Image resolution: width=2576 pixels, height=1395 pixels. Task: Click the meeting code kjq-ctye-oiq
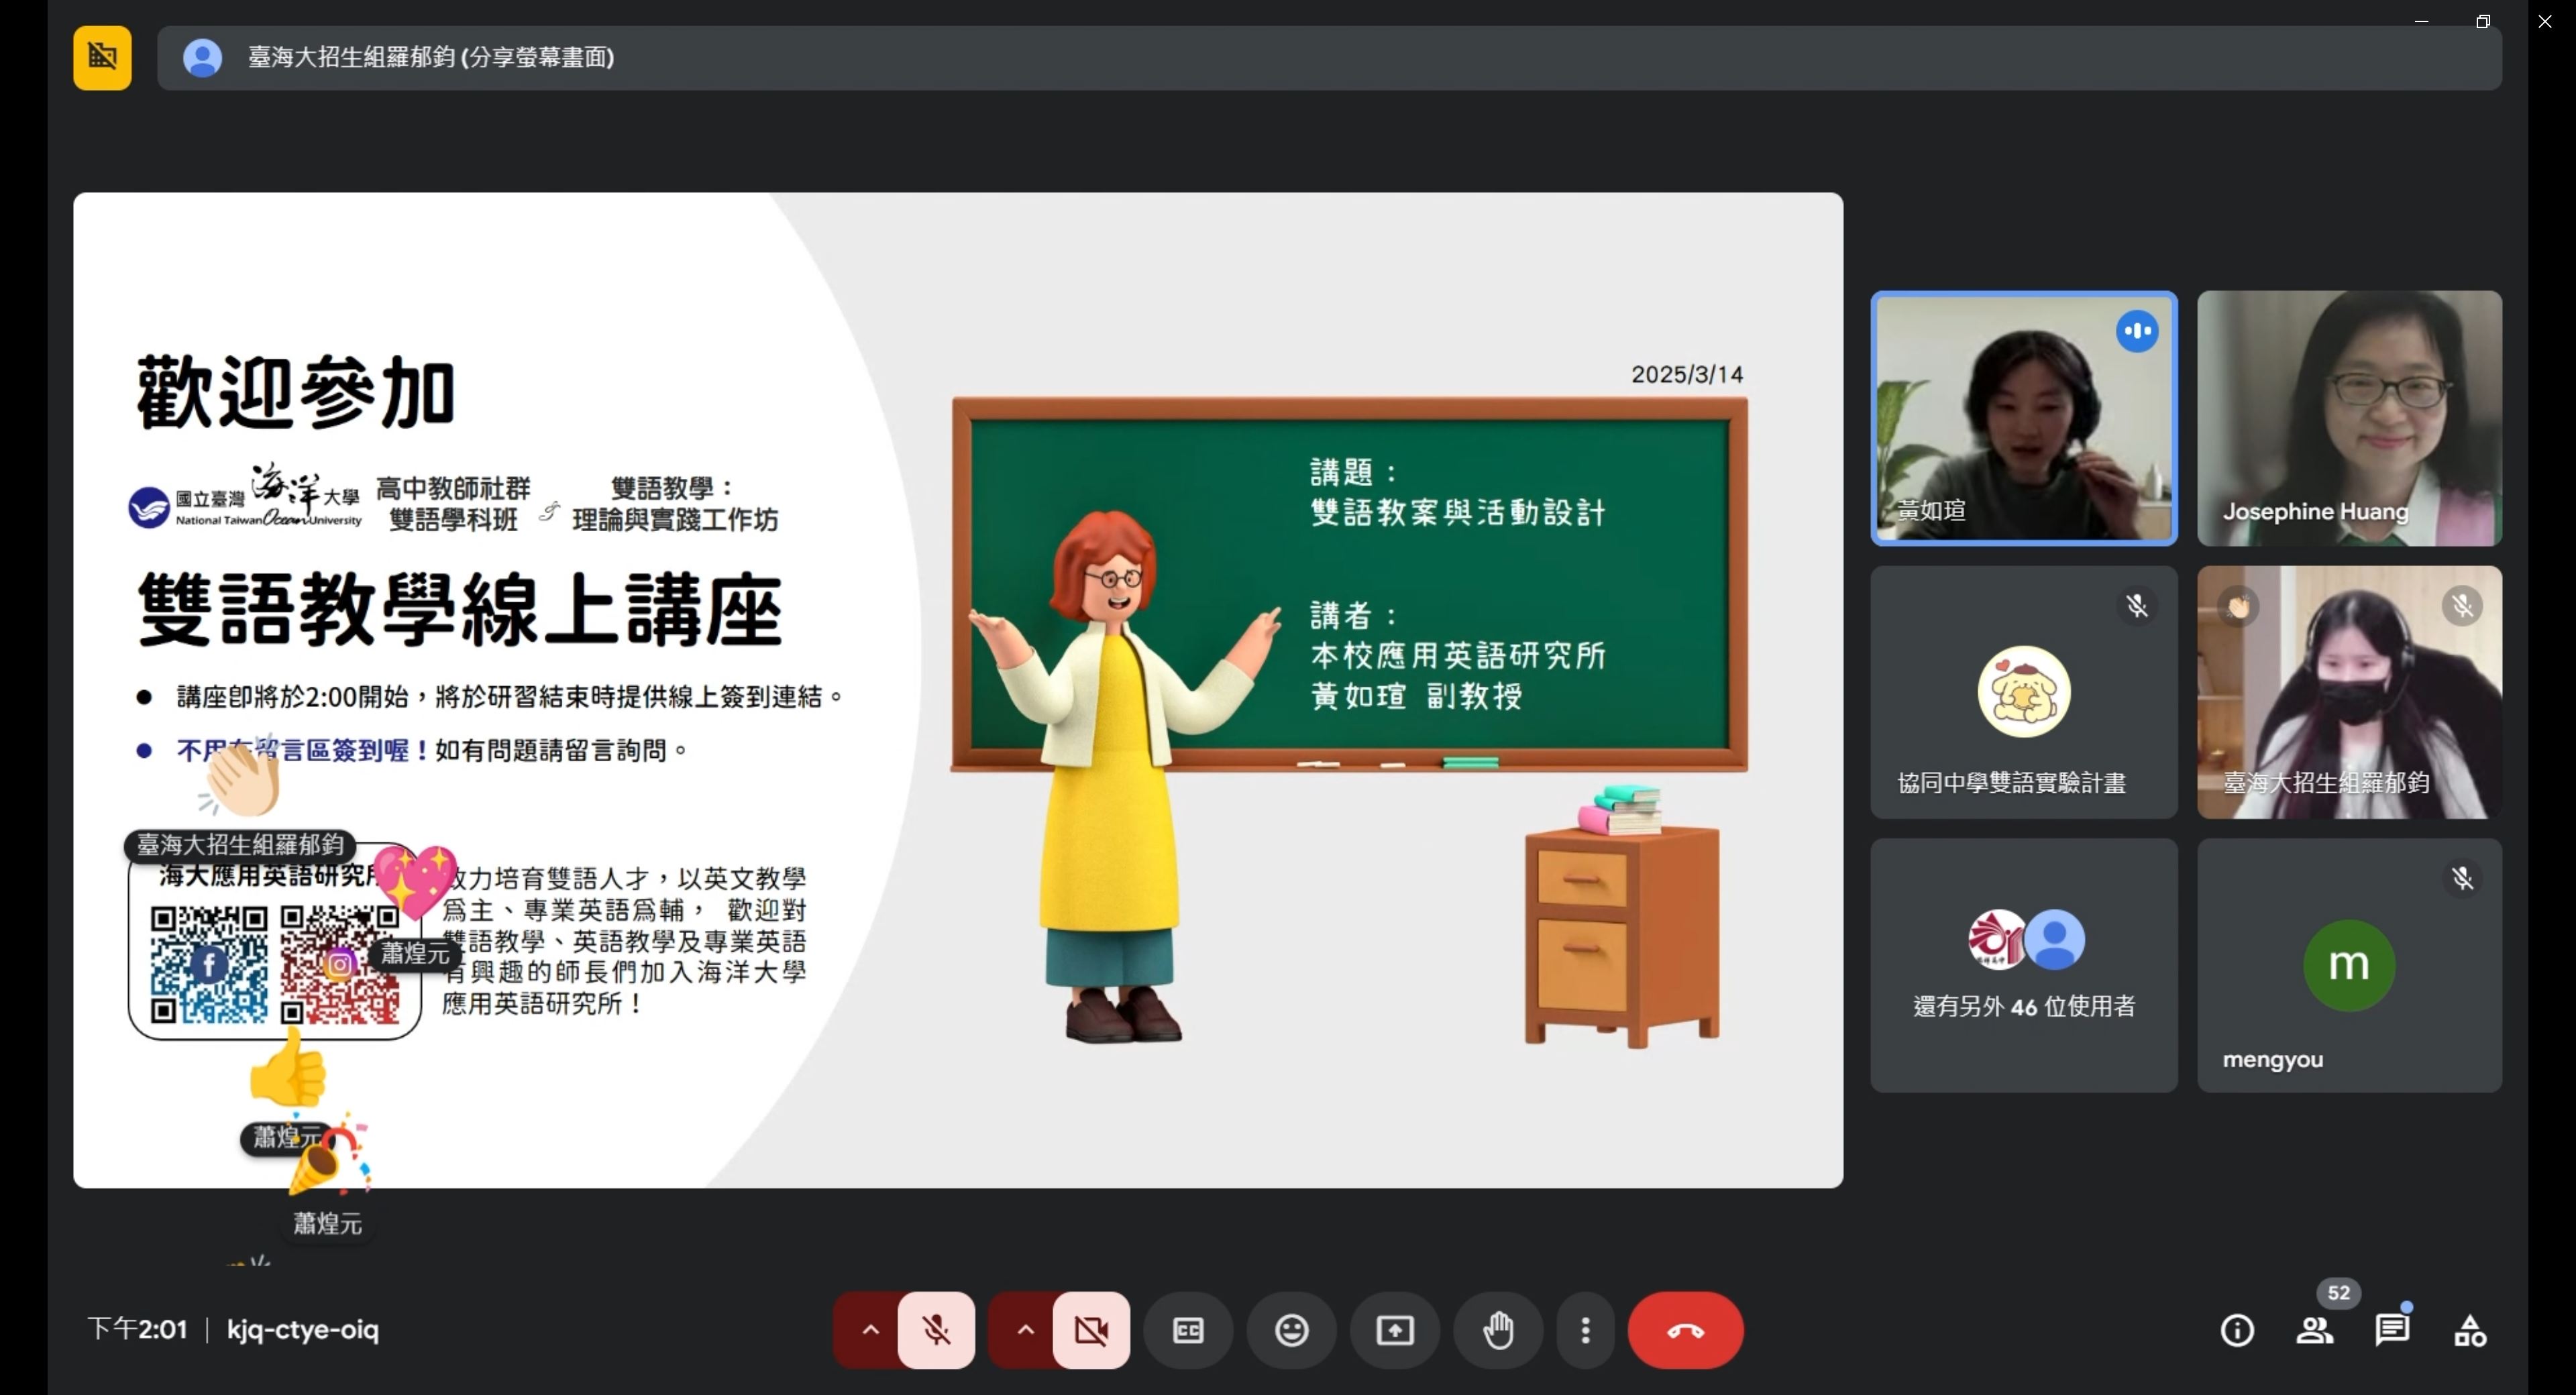coord(302,1329)
